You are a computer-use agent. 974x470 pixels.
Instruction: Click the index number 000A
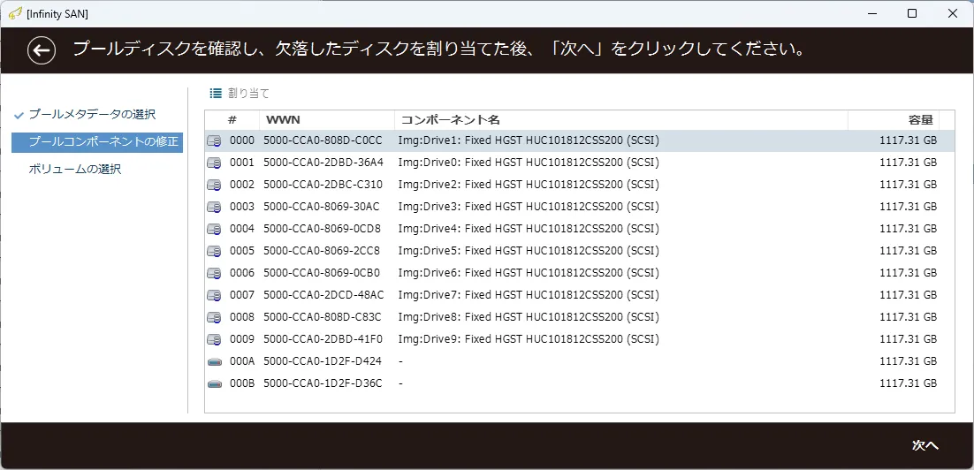[242, 361]
